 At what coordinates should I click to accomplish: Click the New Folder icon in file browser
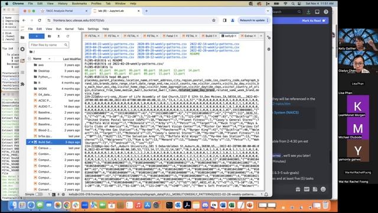[50, 36]
